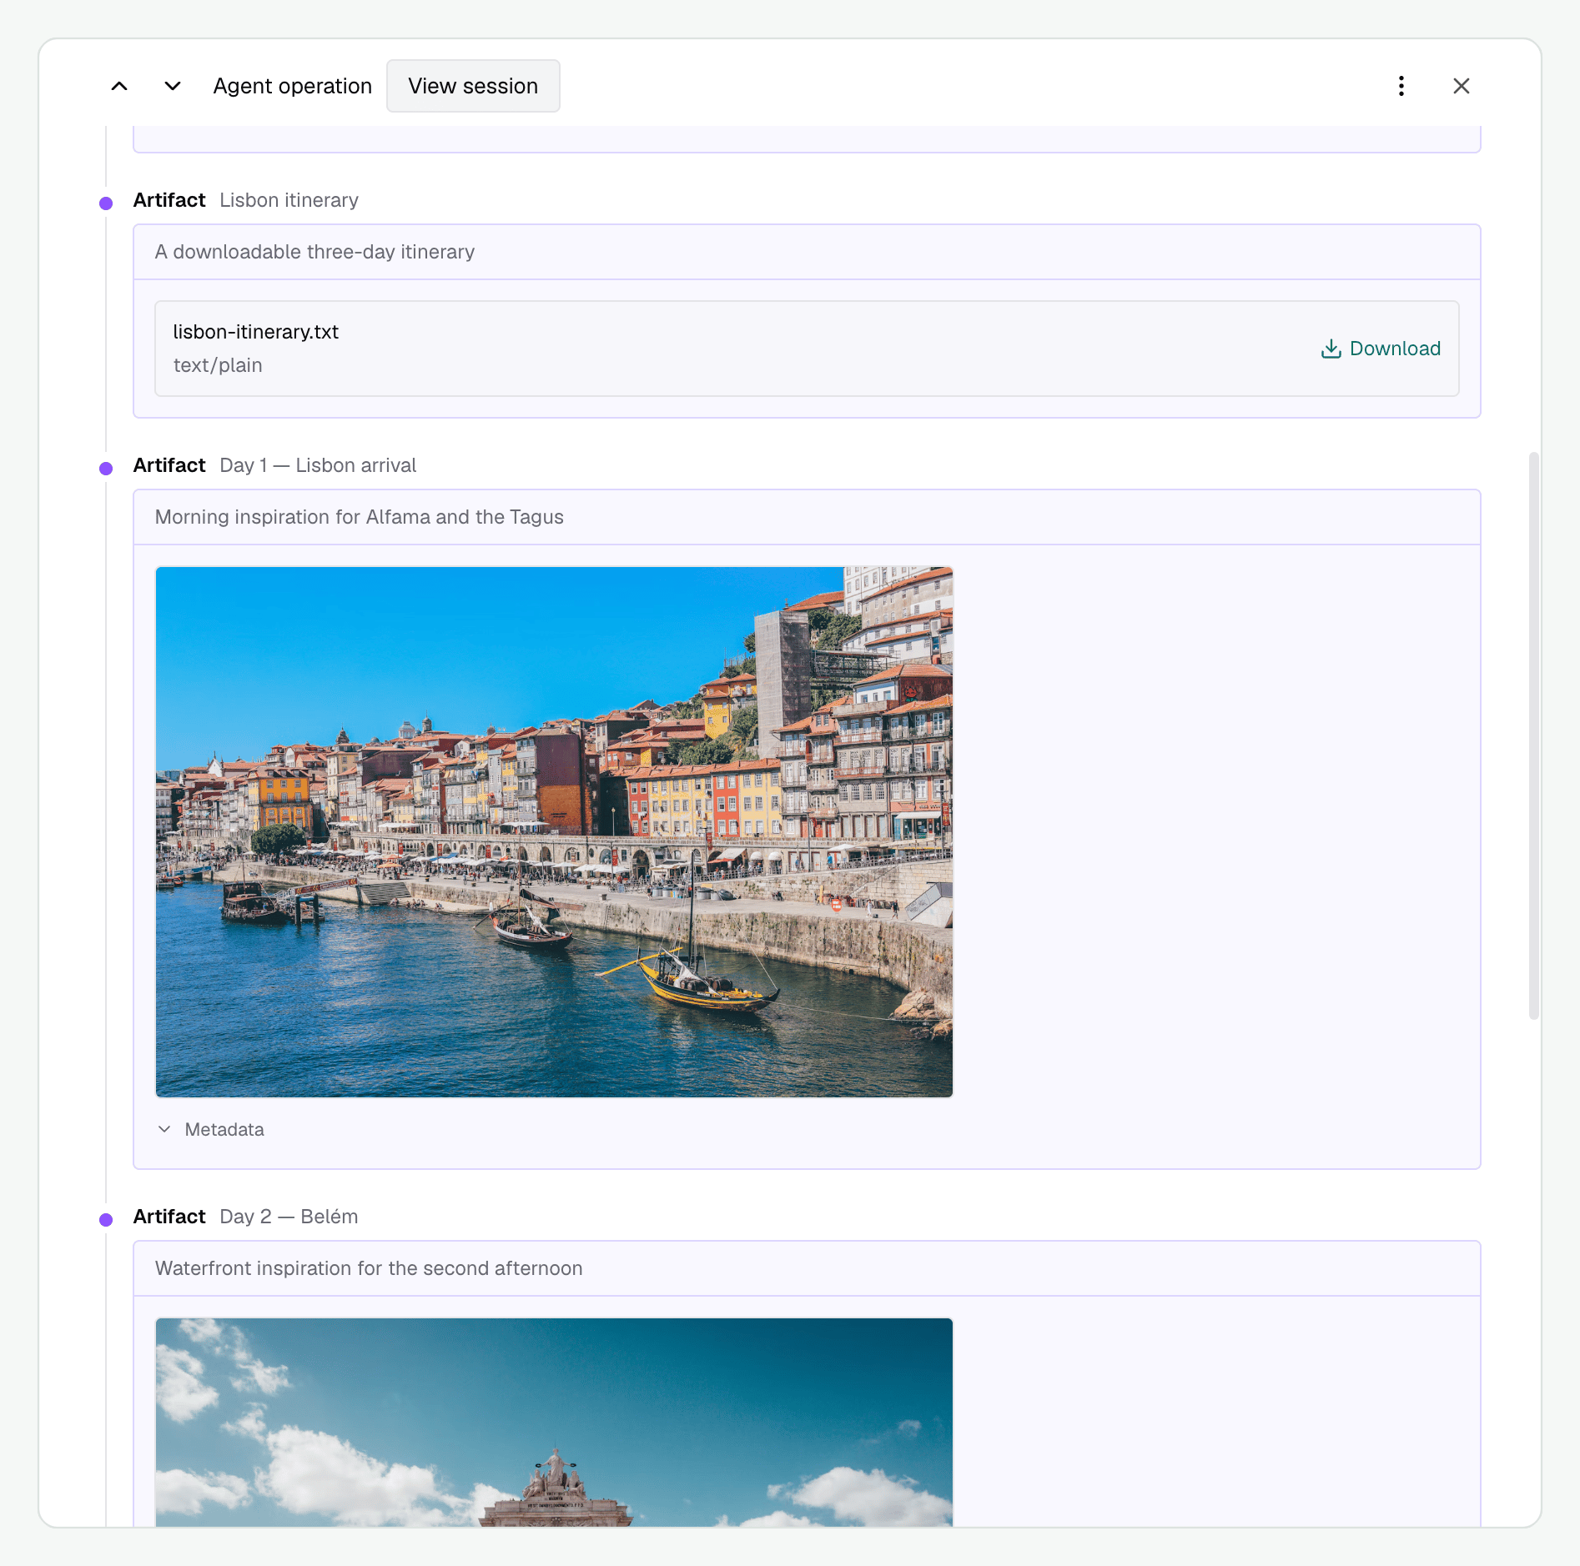Click the text/plain file type label
Image resolution: width=1580 pixels, height=1566 pixels.
pos(218,365)
